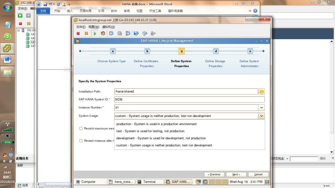This screenshot has width=335, height=188.
Task: Toggle Restart instance after reboot checkbox
Action: pyautogui.click(x=81, y=141)
